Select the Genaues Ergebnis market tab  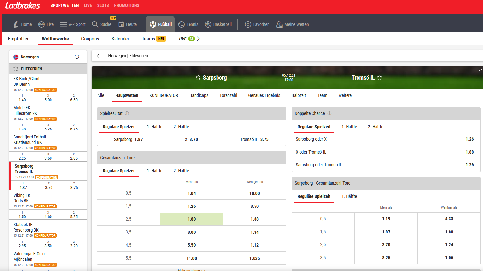tap(264, 95)
